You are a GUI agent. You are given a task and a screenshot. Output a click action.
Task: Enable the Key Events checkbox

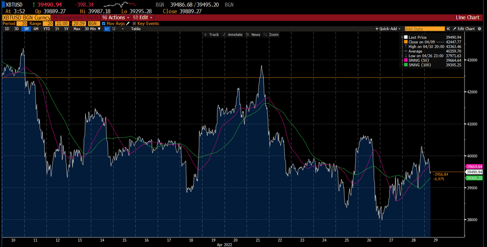[134, 23]
